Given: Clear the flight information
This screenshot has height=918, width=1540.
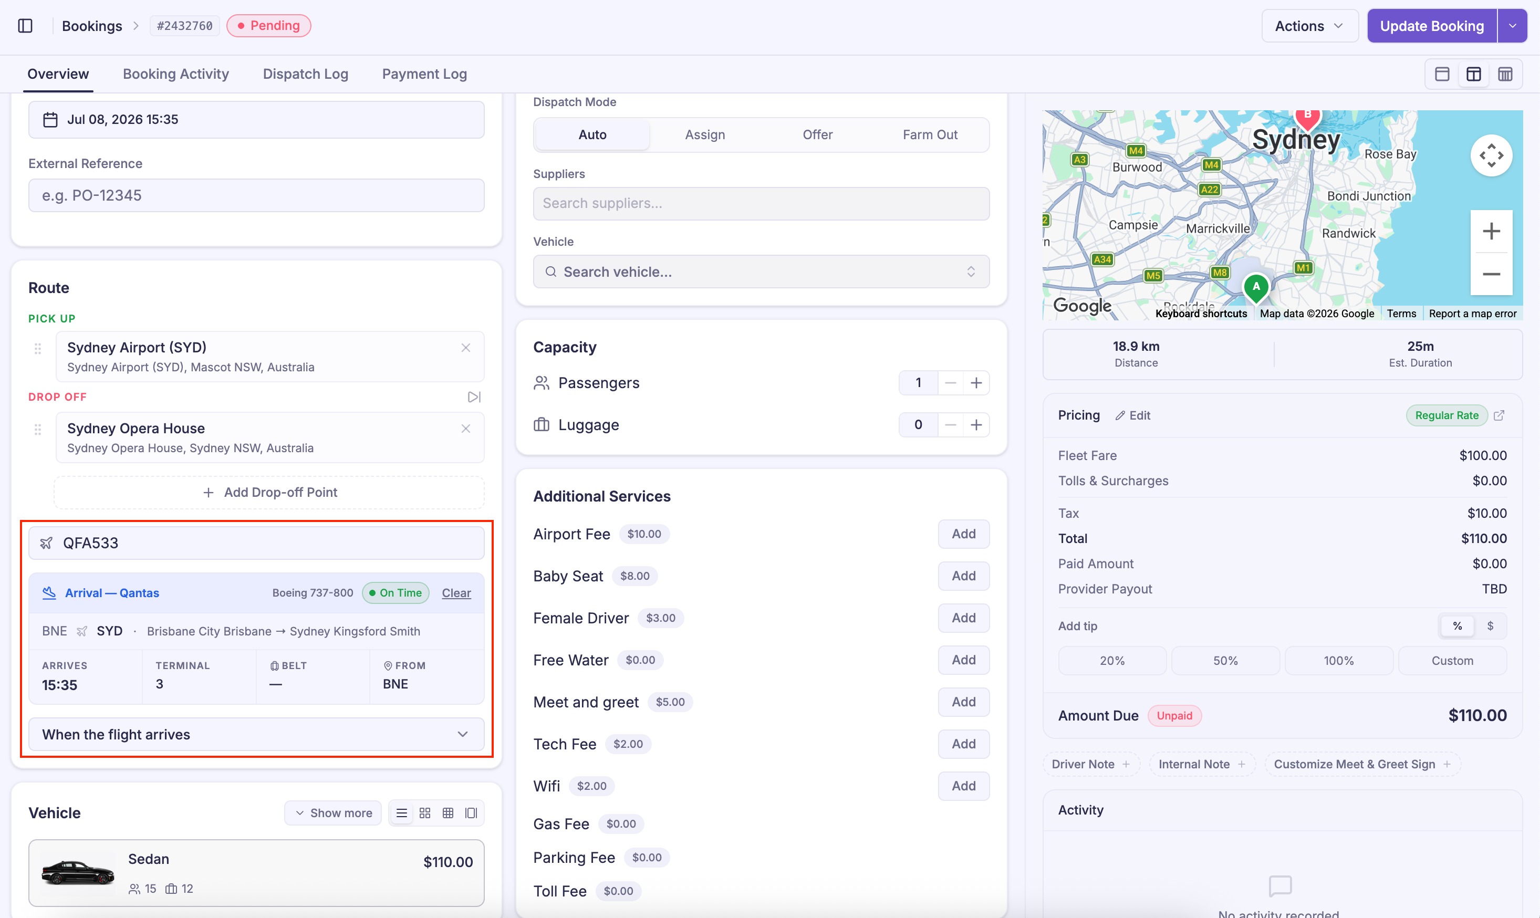Looking at the screenshot, I should (x=456, y=593).
